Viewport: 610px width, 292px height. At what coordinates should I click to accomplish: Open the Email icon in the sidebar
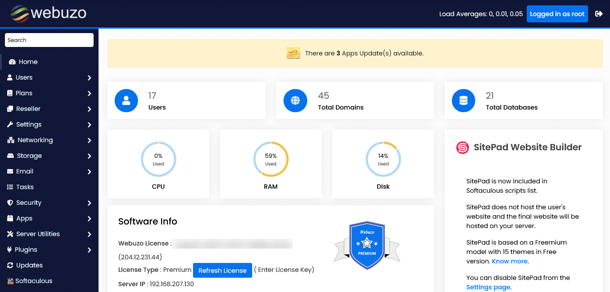pyautogui.click(x=10, y=171)
